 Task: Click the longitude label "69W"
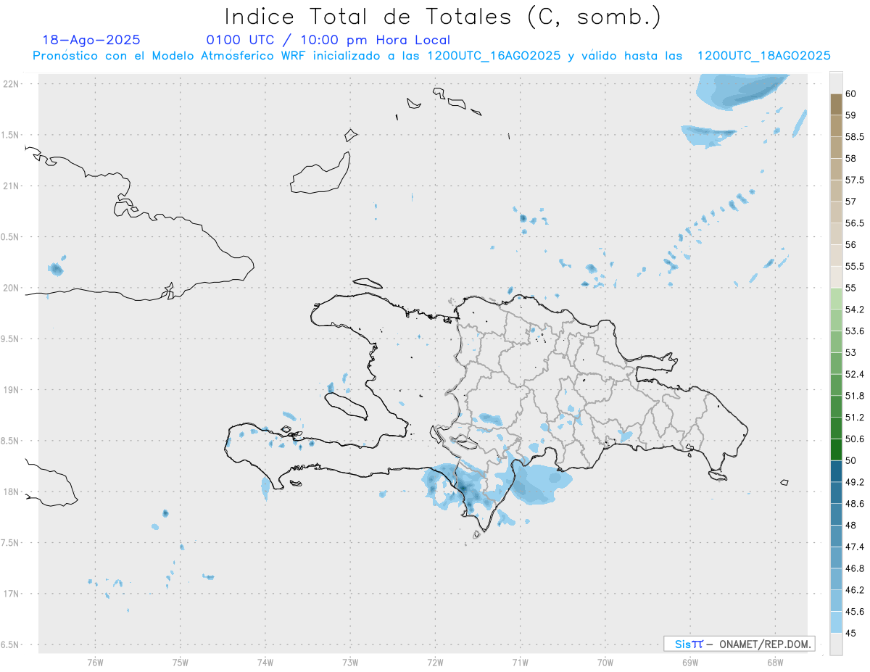[690, 663]
